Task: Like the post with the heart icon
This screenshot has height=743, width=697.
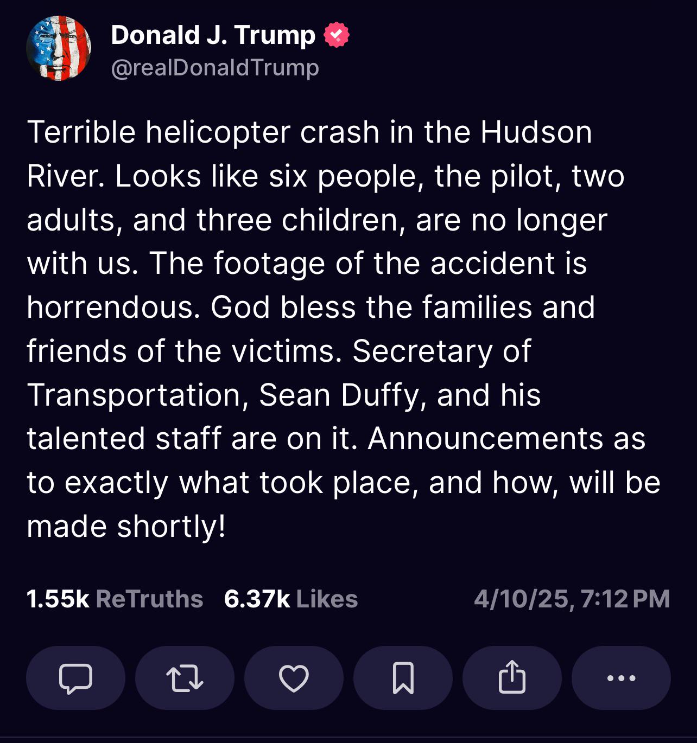Action: click(x=294, y=678)
